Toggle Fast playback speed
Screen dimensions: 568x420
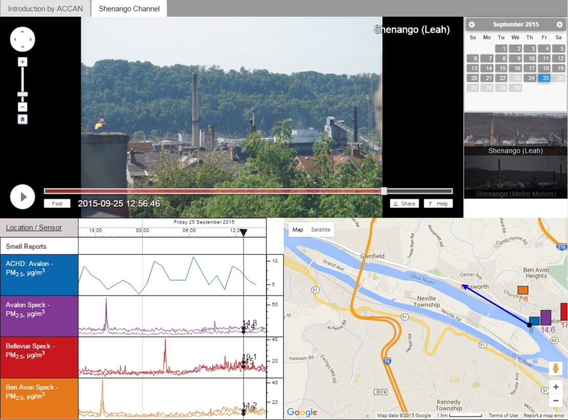(x=57, y=204)
